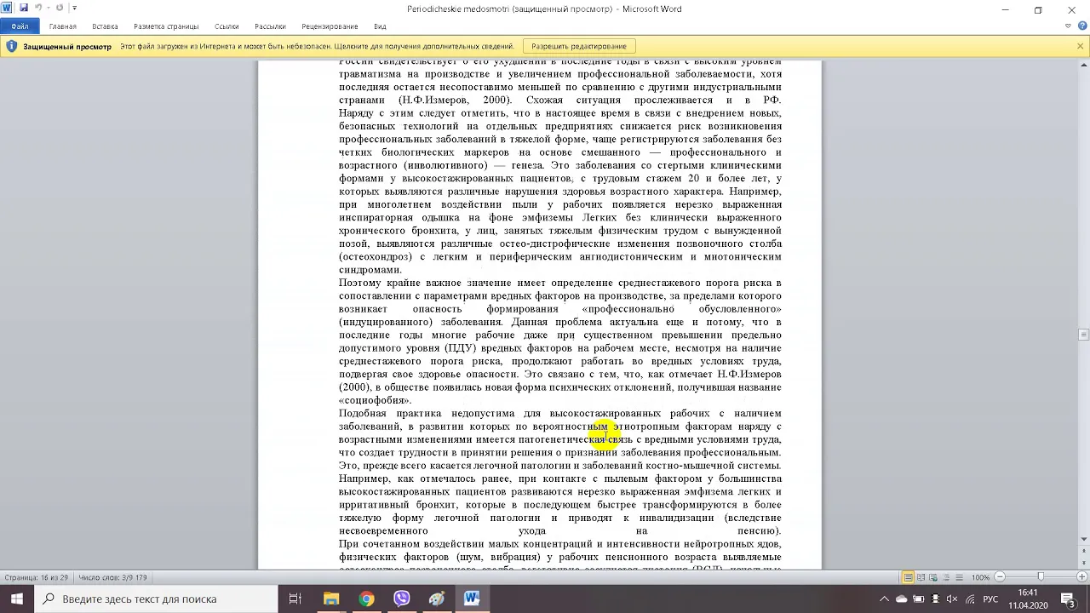
Task: Open the Вид ribbon tab
Action: 380,26
